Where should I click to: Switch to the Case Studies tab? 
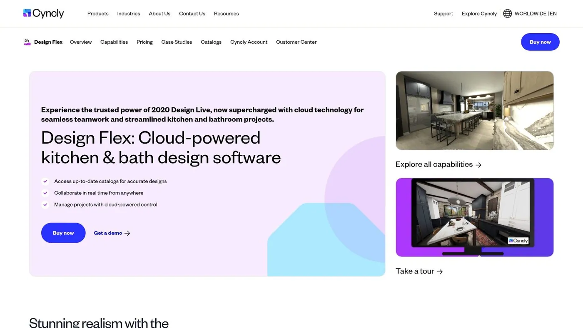[x=177, y=42]
